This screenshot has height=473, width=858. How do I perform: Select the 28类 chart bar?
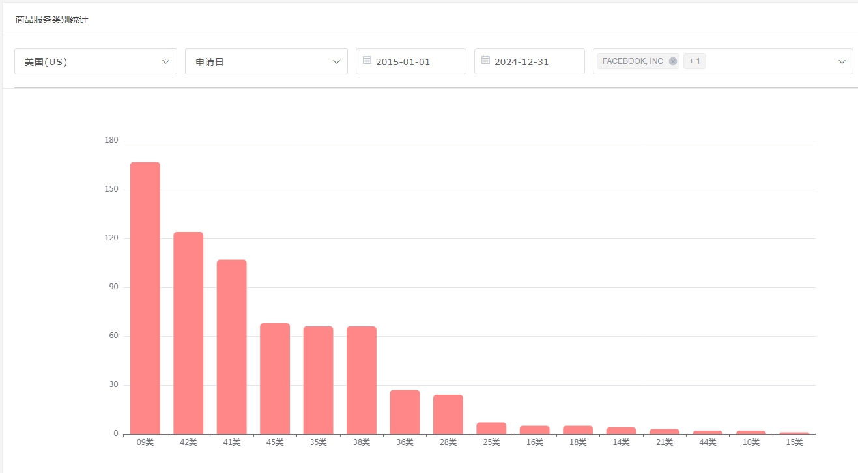[x=448, y=414]
